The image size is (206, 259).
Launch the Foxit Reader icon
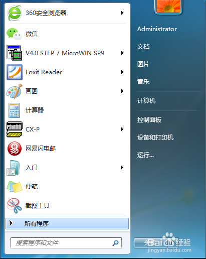[15, 72]
